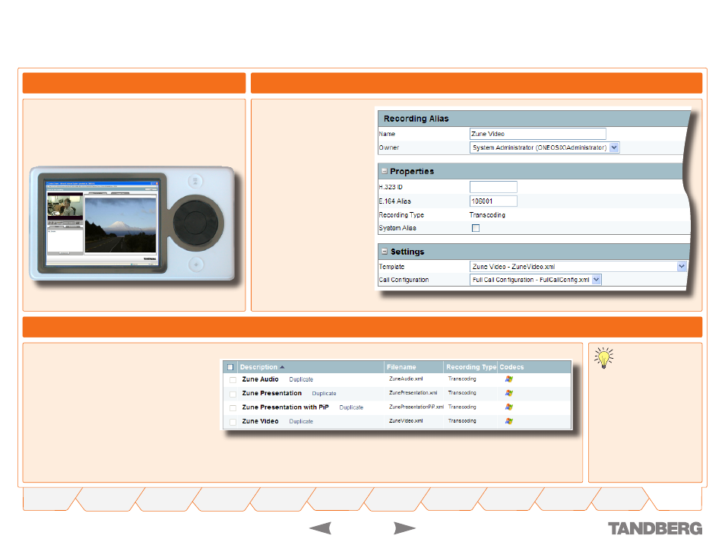Go to previous page with left arrow

point(320,528)
